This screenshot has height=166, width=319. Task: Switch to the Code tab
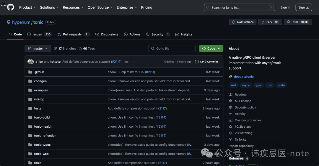pyautogui.click(x=15, y=34)
